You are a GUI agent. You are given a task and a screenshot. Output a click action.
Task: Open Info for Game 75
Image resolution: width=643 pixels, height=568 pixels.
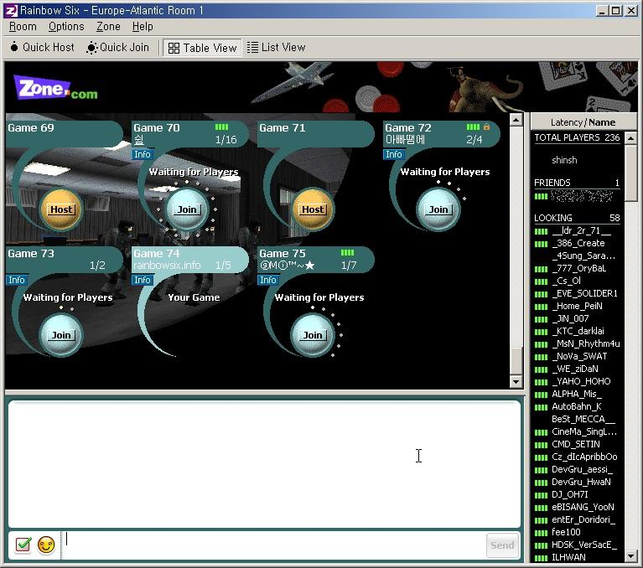pos(267,280)
